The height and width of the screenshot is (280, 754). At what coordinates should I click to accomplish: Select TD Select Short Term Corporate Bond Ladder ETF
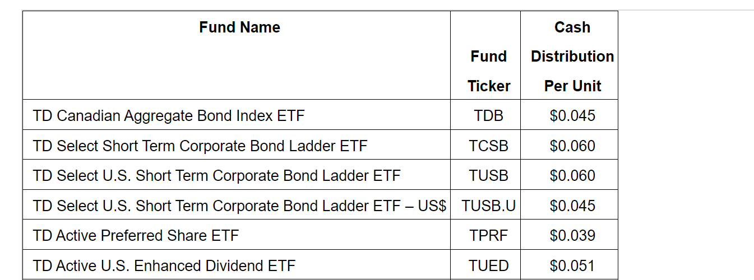pyautogui.click(x=200, y=146)
